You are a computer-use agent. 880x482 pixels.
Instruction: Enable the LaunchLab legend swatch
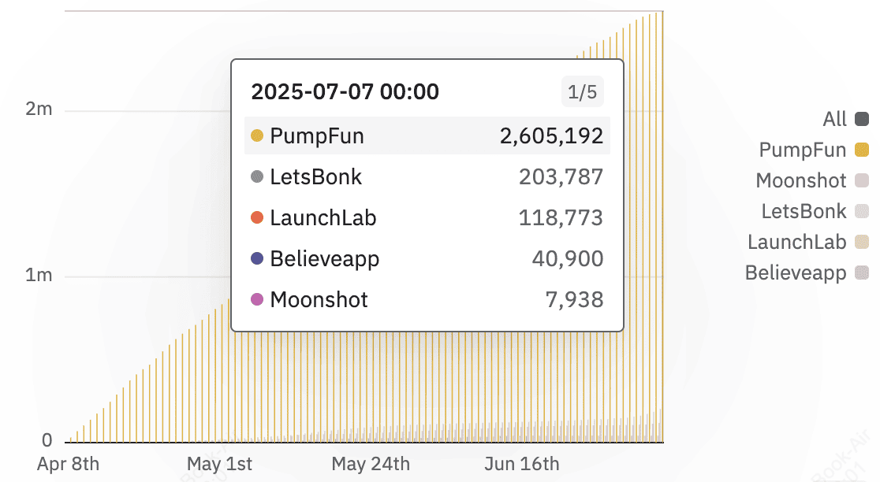862,242
